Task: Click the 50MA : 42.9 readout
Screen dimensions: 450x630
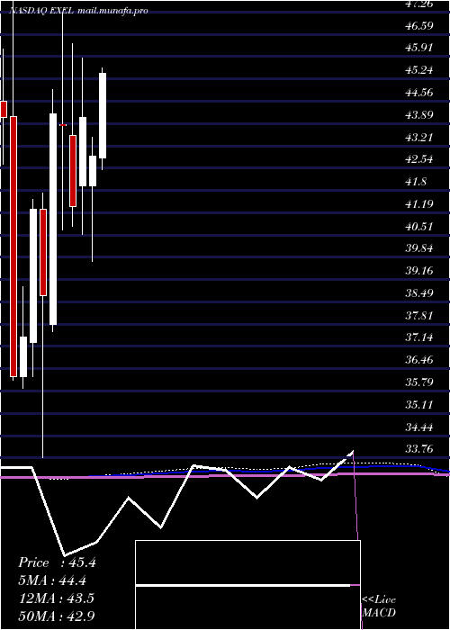Action: [57, 616]
